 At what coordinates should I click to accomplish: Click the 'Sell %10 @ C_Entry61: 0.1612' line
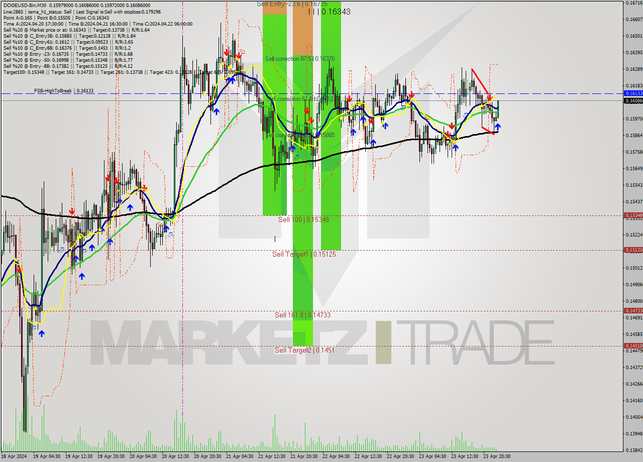tap(68, 42)
